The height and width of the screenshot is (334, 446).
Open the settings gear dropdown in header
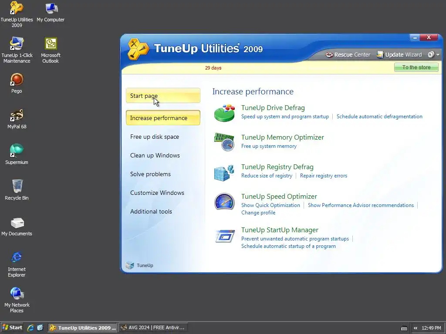tap(433, 54)
